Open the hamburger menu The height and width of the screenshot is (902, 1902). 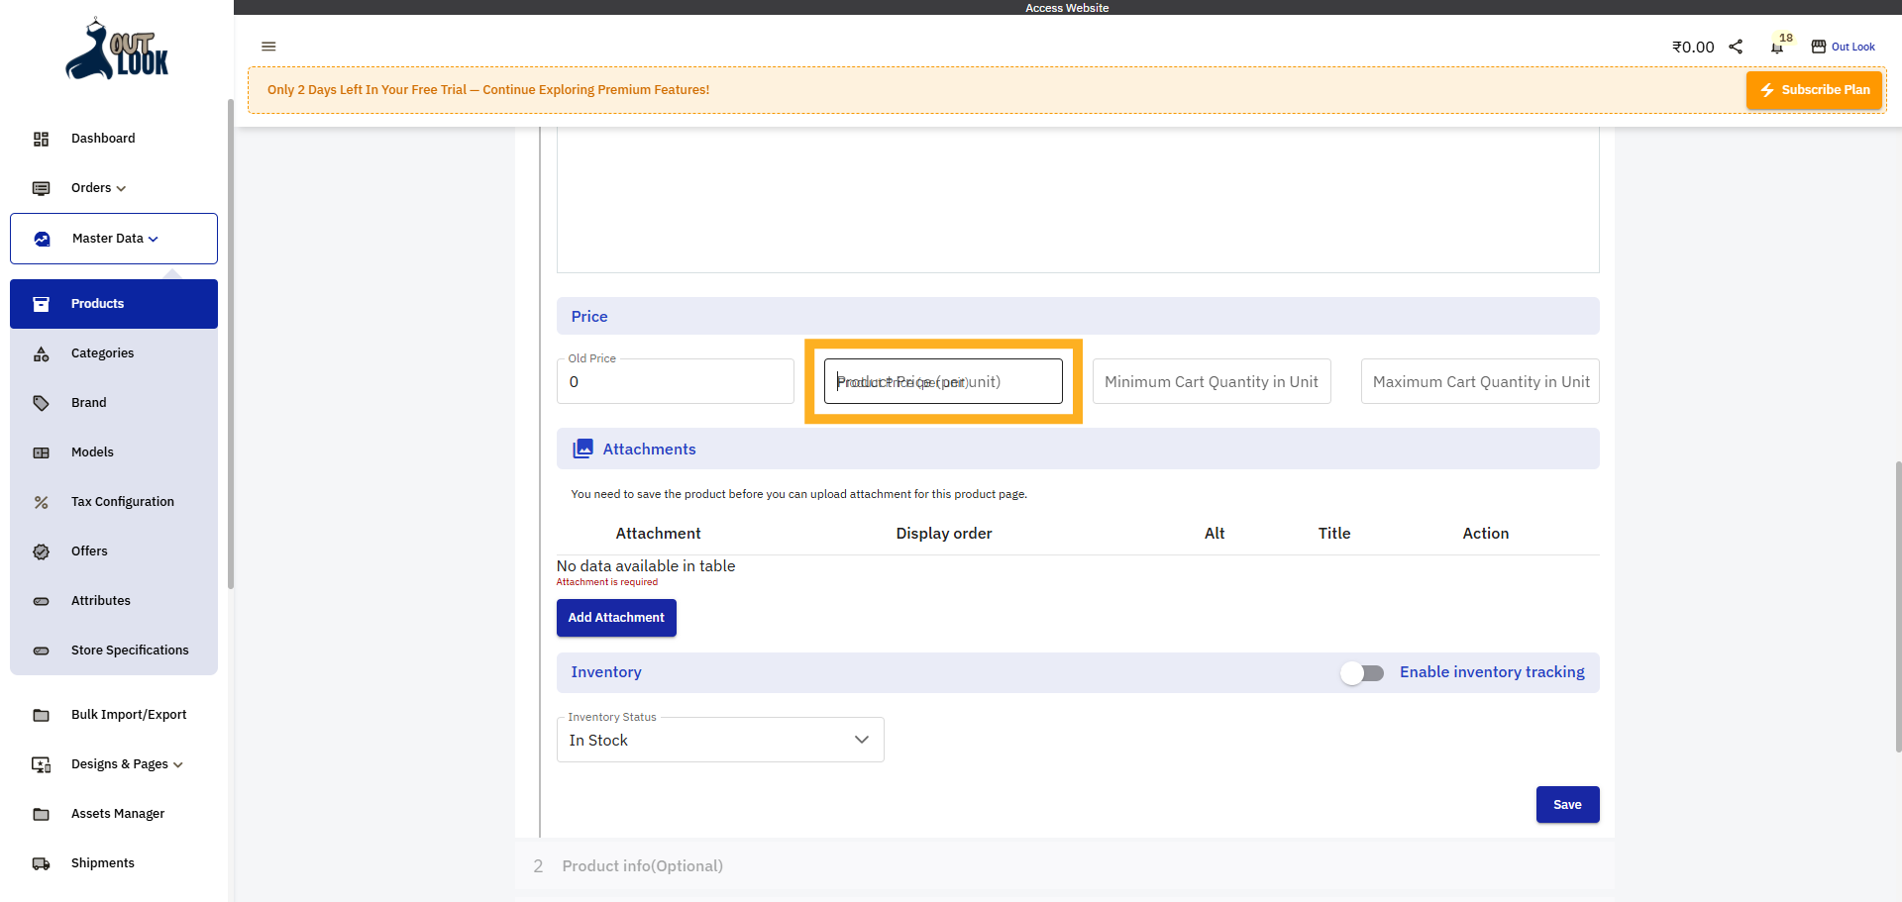point(268,47)
